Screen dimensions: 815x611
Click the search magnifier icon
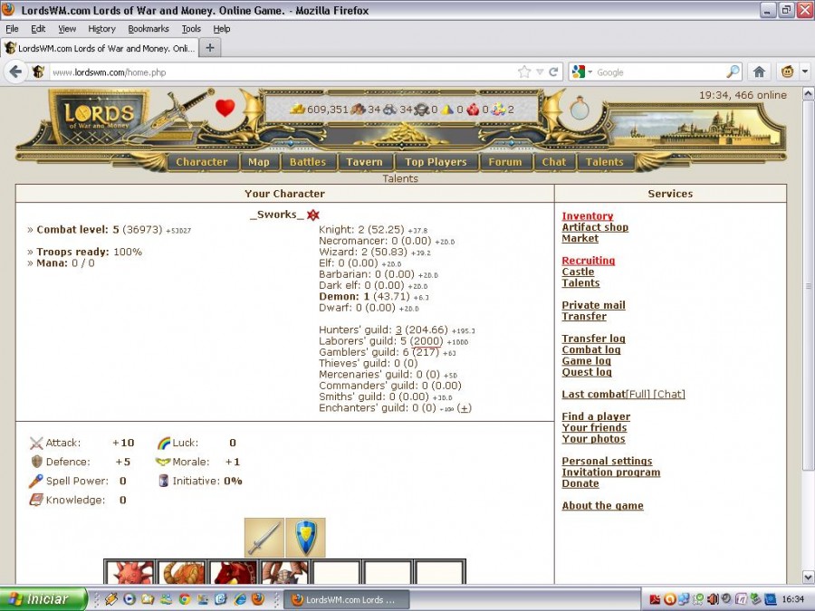pos(733,72)
